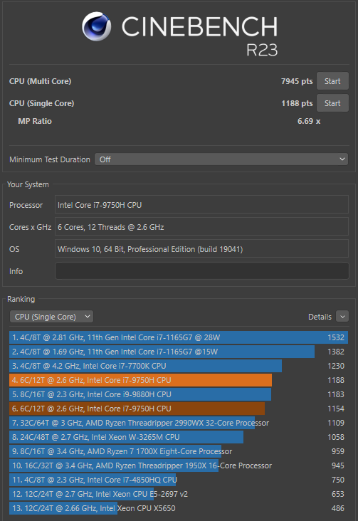The height and width of the screenshot is (521, 358).
Task: Click the CPU (Multi Core) label
Action: [41, 81]
